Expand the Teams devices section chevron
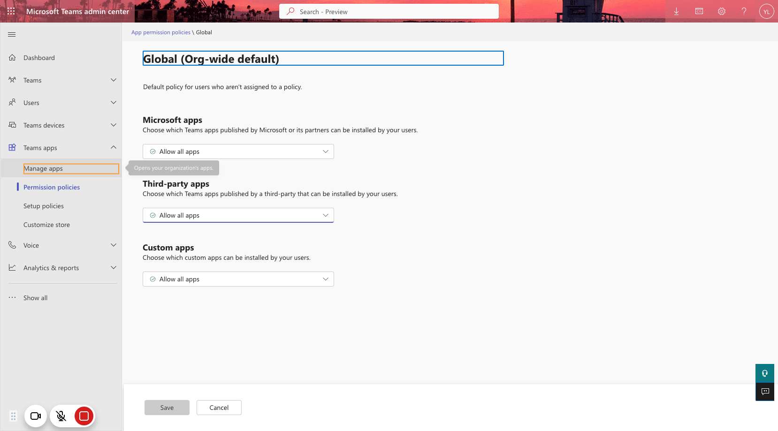Image resolution: width=778 pixels, height=431 pixels. tap(114, 125)
